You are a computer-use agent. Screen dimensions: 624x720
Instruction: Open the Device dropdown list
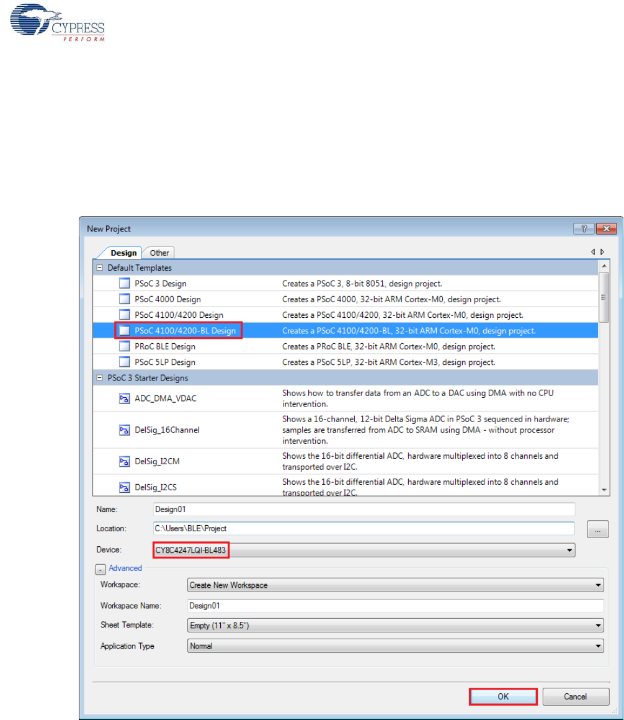(x=569, y=550)
